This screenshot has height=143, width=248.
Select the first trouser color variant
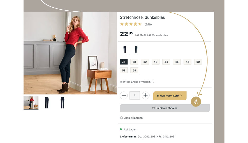click(x=125, y=50)
